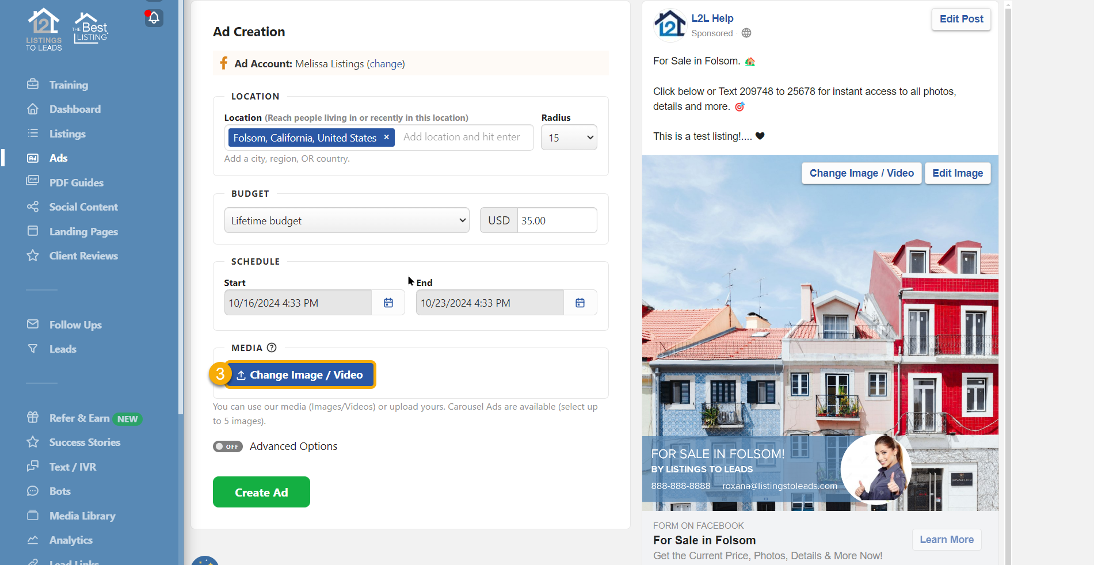Expand the Radius dropdown
Viewport: 1094px width, 565px height.
click(569, 138)
